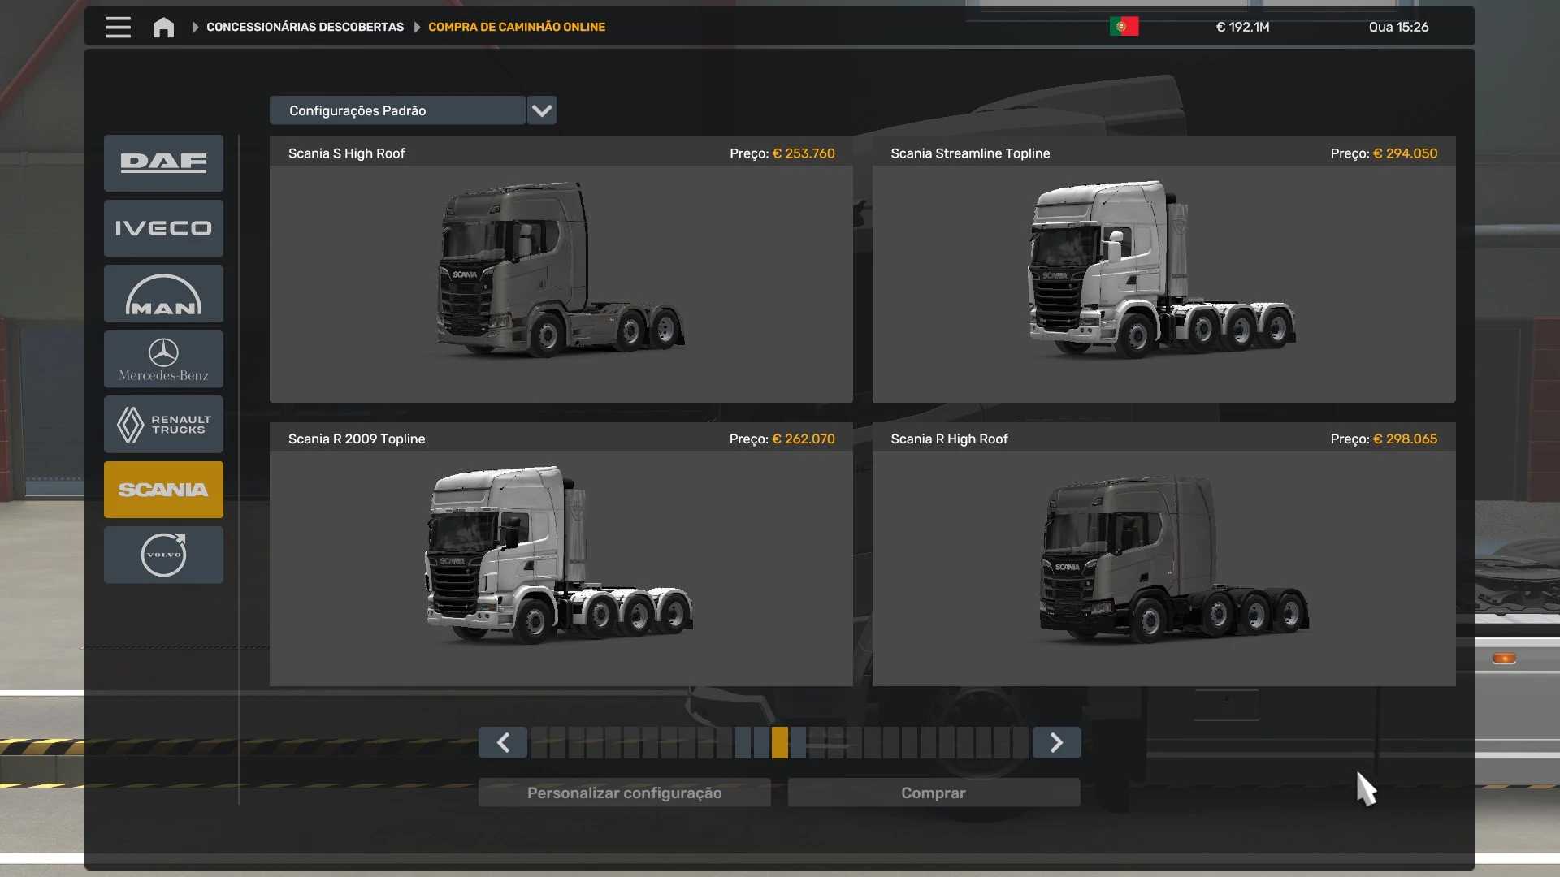Expand the Configurações Padrão dropdown arrow
The width and height of the screenshot is (1560, 877).
click(x=542, y=110)
